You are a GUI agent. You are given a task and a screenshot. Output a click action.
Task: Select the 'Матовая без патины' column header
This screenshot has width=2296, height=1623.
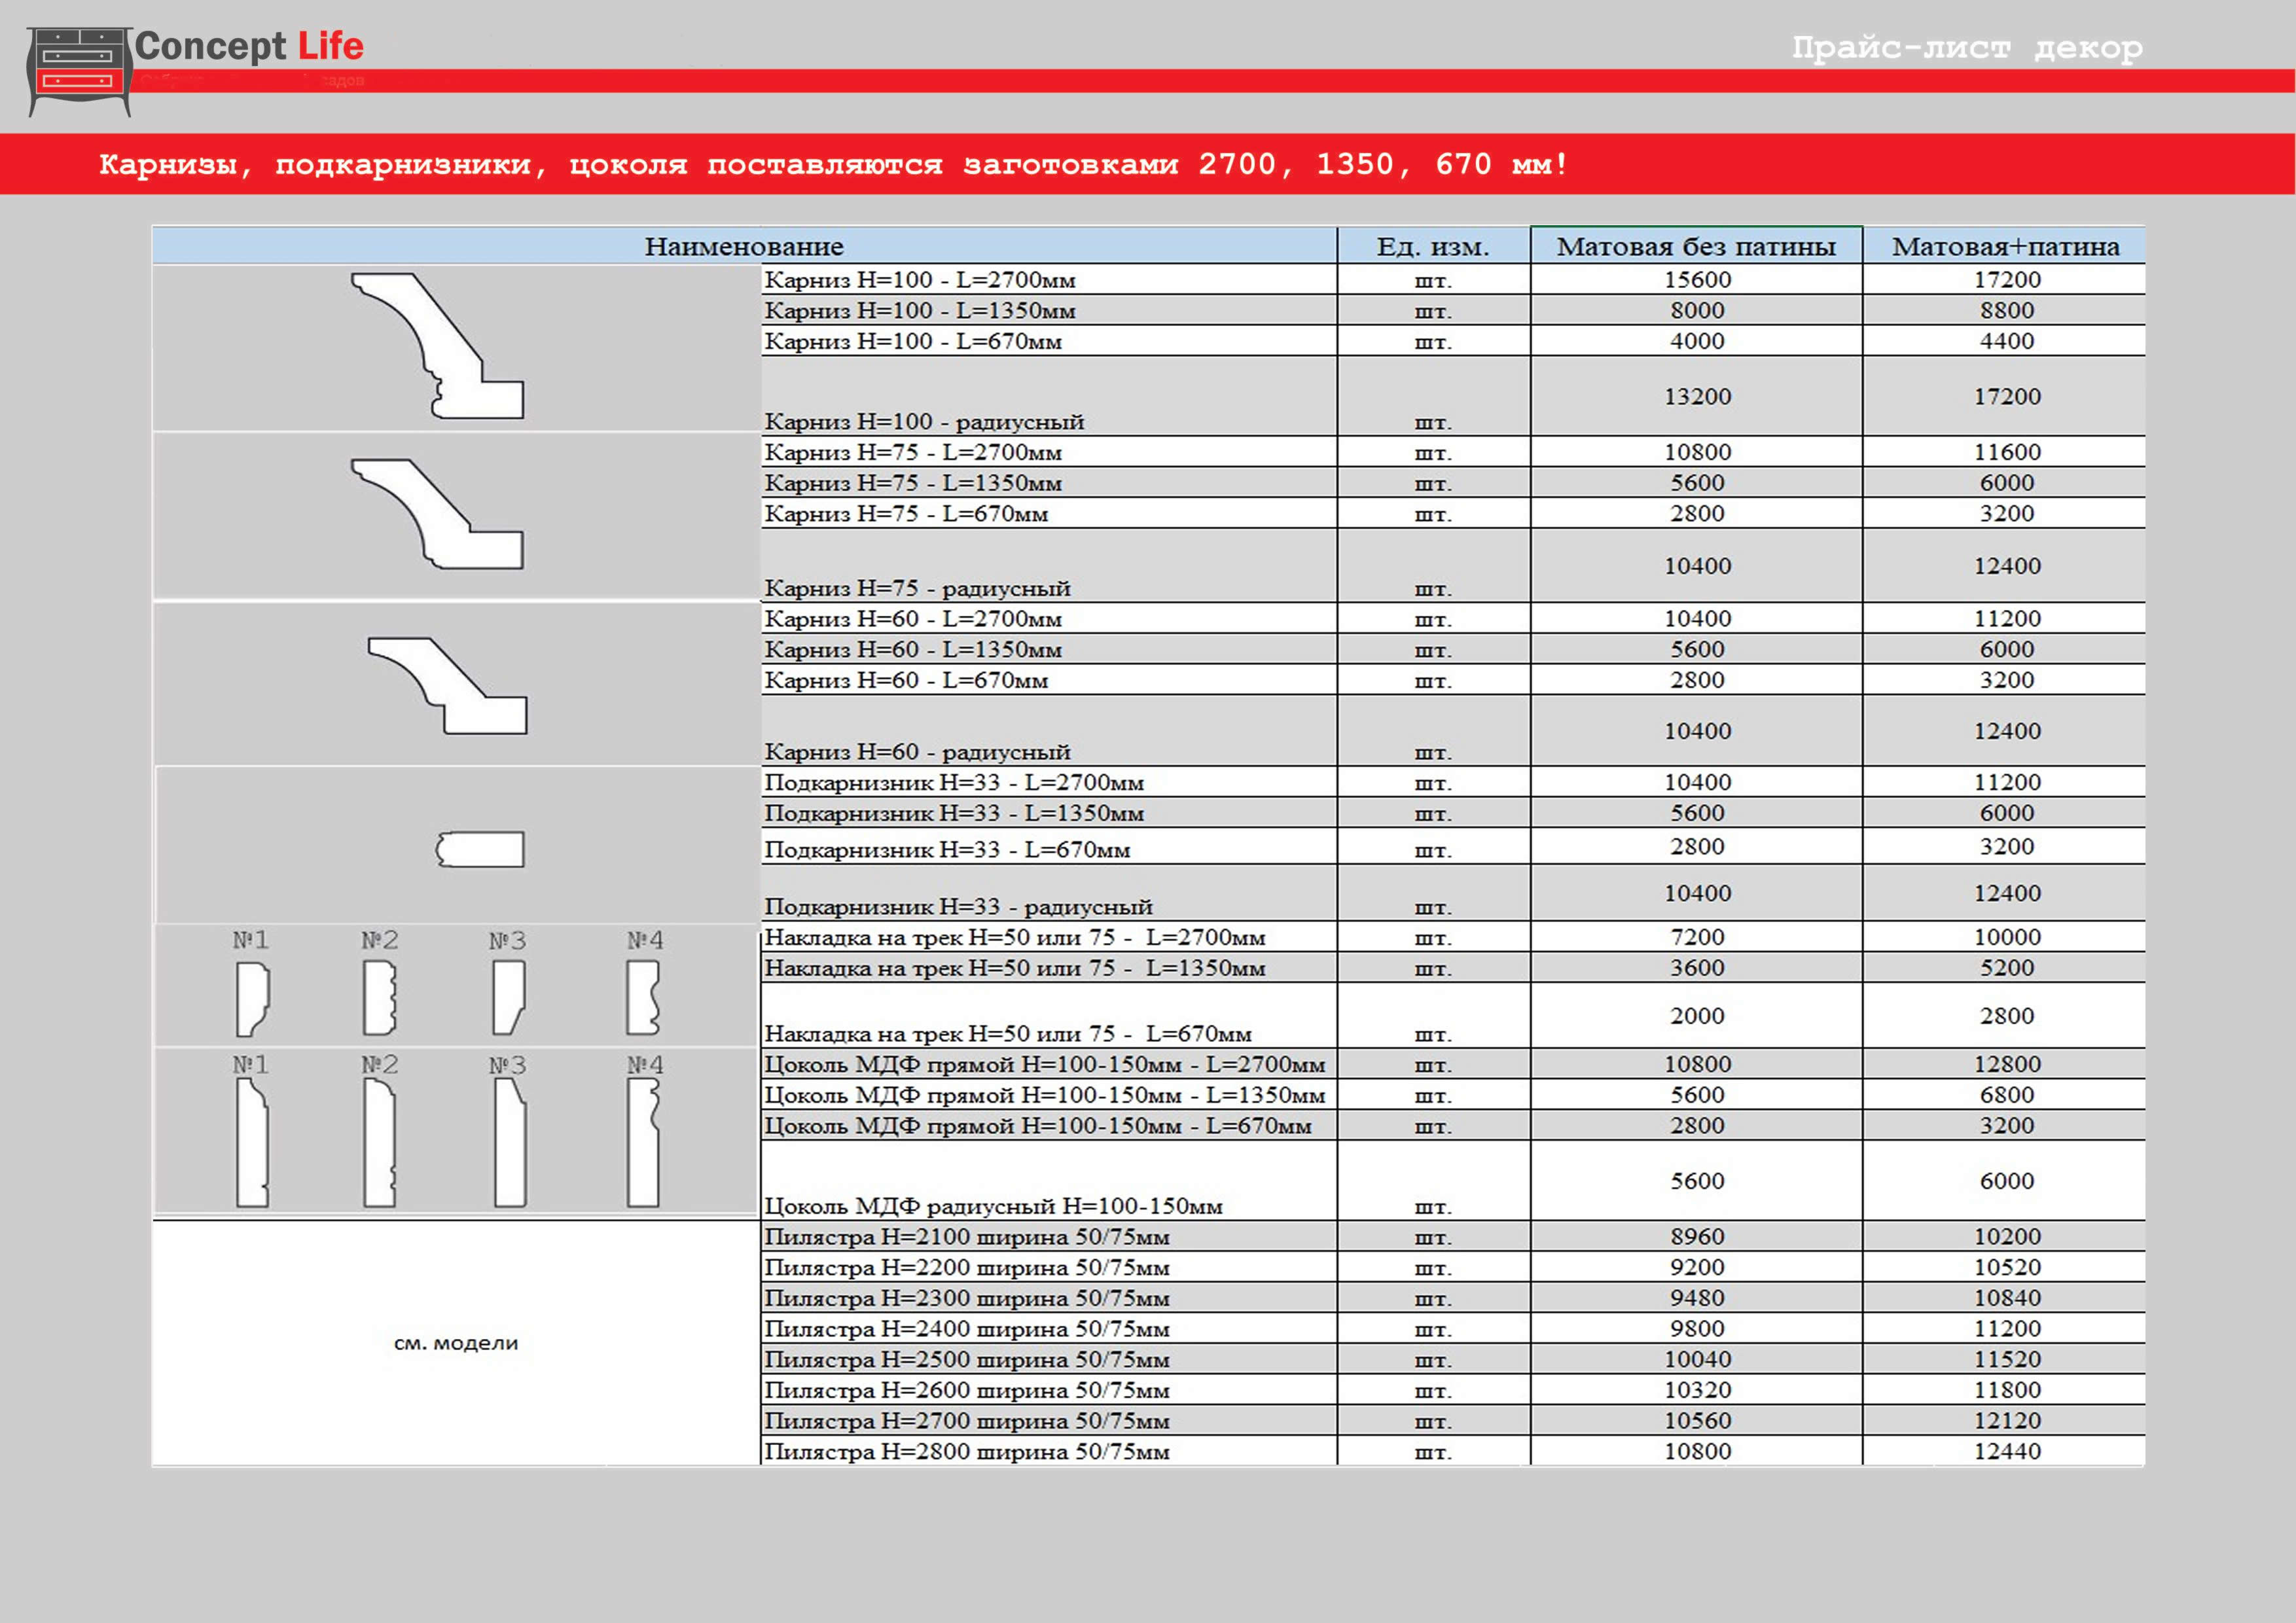coord(1696,246)
